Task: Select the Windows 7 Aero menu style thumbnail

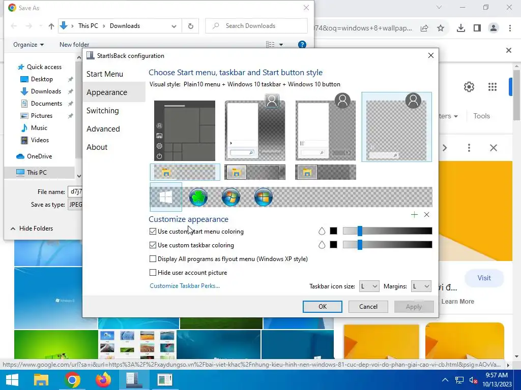Action: click(x=255, y=131)
